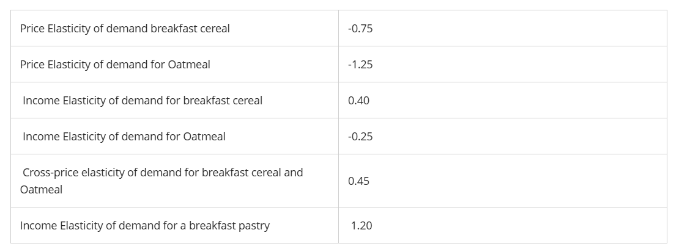Screen dimensions: 679x252
Task: Click the Cross-price elasticity of demand label
Action: (161, 181)
